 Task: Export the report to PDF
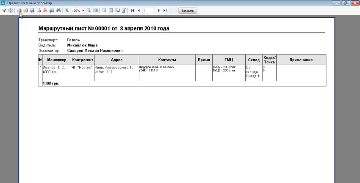(x=45, y=10)
